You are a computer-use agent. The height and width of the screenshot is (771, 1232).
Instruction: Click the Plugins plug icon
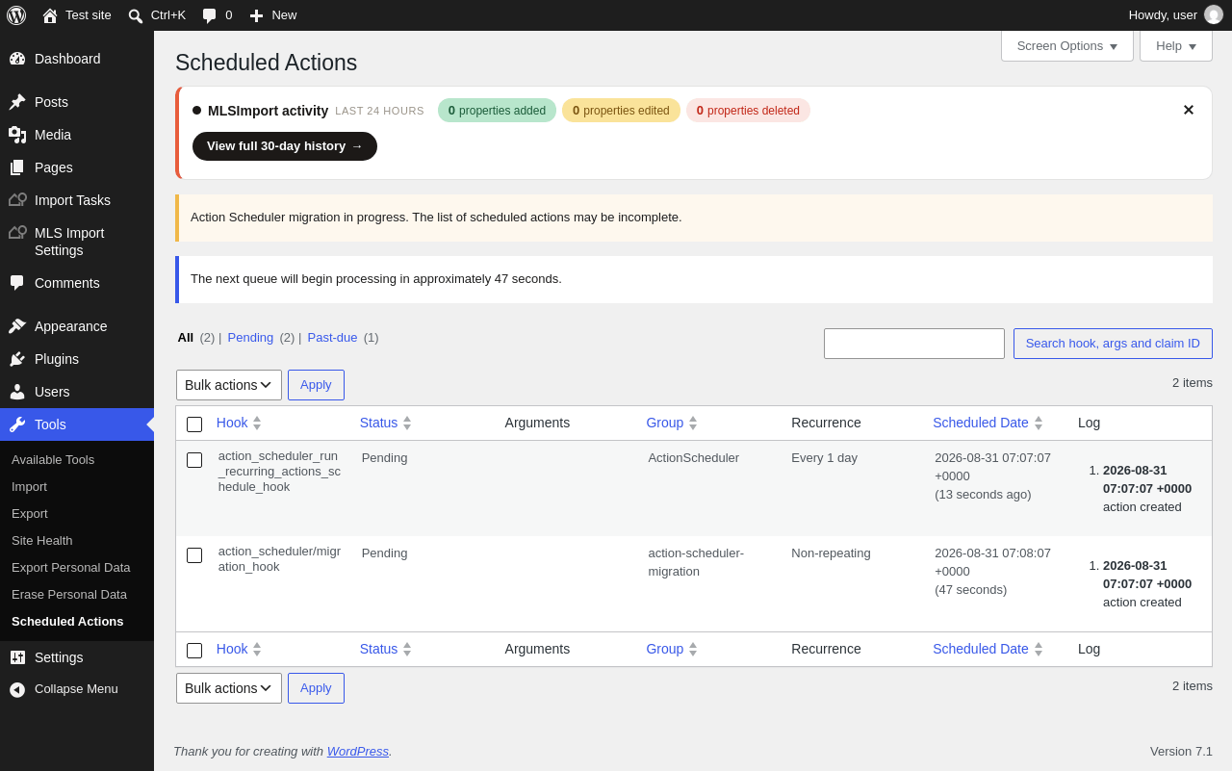17,359
